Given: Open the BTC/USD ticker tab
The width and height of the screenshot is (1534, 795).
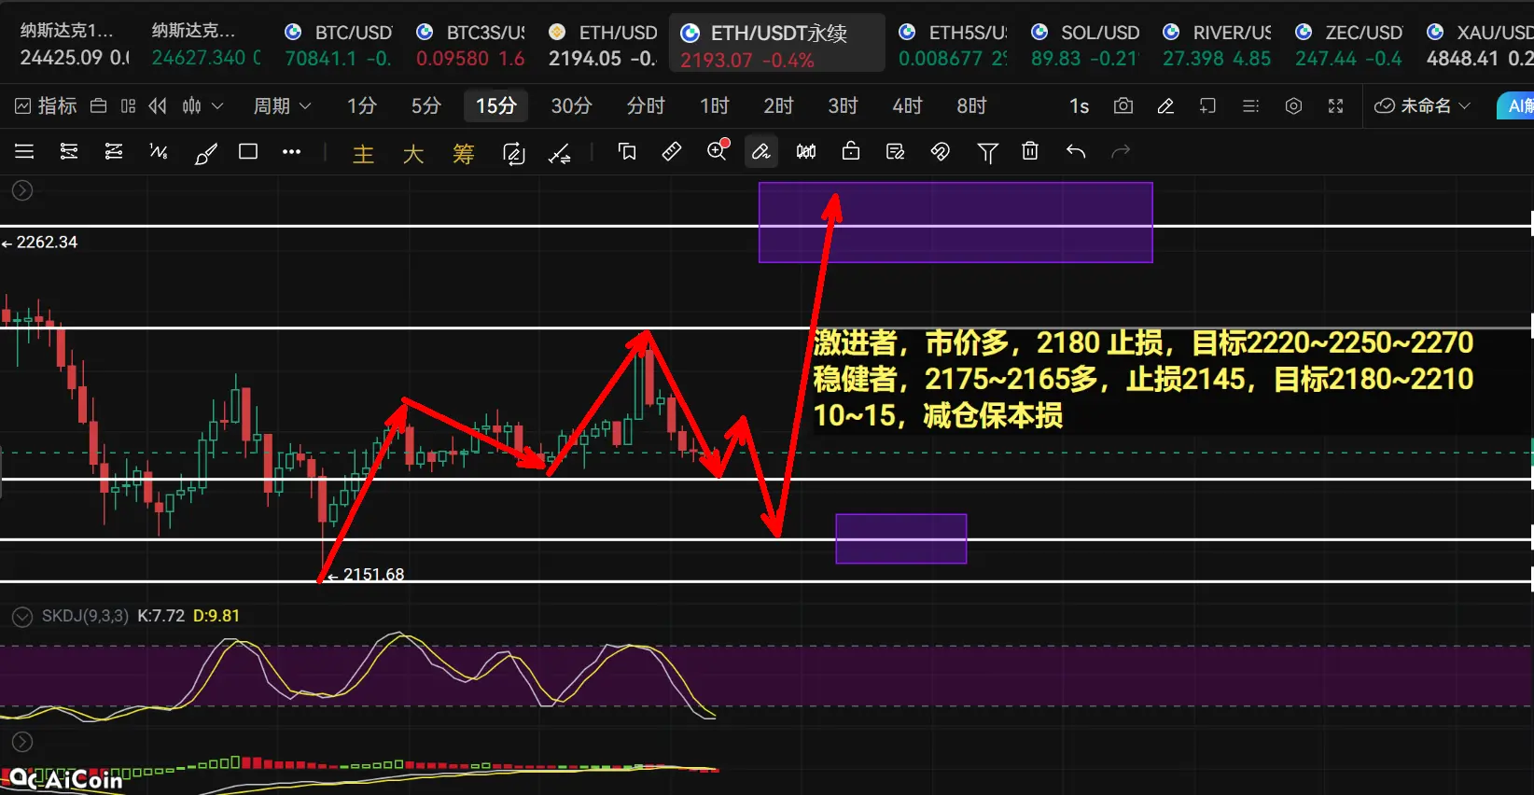Looking at the screenshot, I should tap(339, 43).
